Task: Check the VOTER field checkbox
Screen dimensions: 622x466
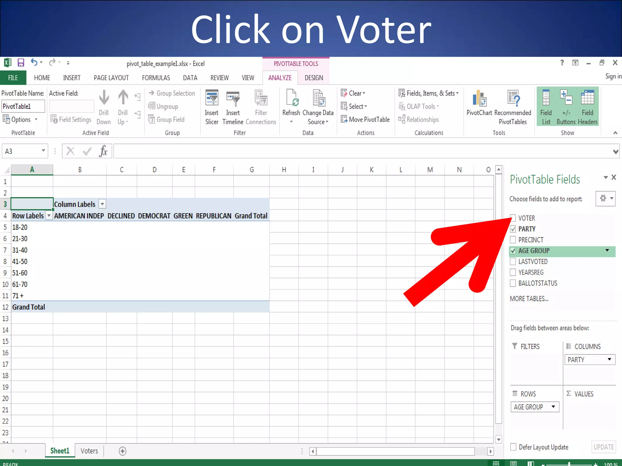Action: pos(513,218)
